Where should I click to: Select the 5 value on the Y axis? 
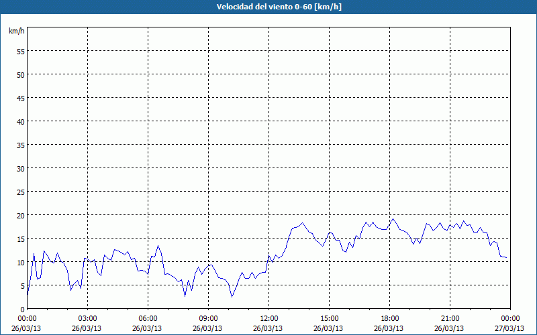coord(23,286)
